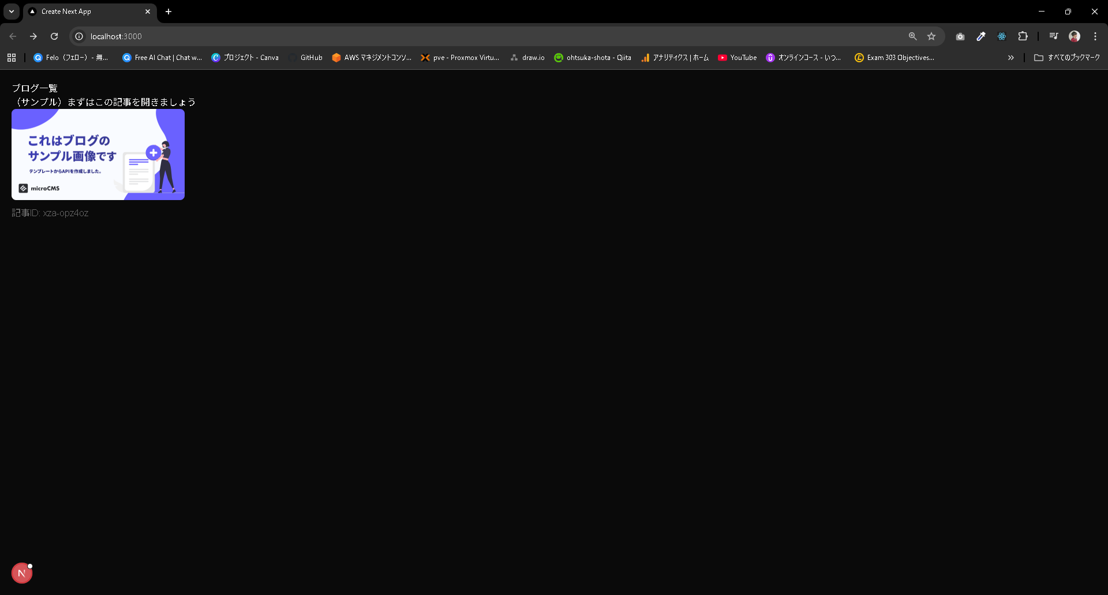Screen dimensions: 1108x595
Task: Open the eyedropper color picker extension
Action: pyautogui.click(x=981, y=36)
